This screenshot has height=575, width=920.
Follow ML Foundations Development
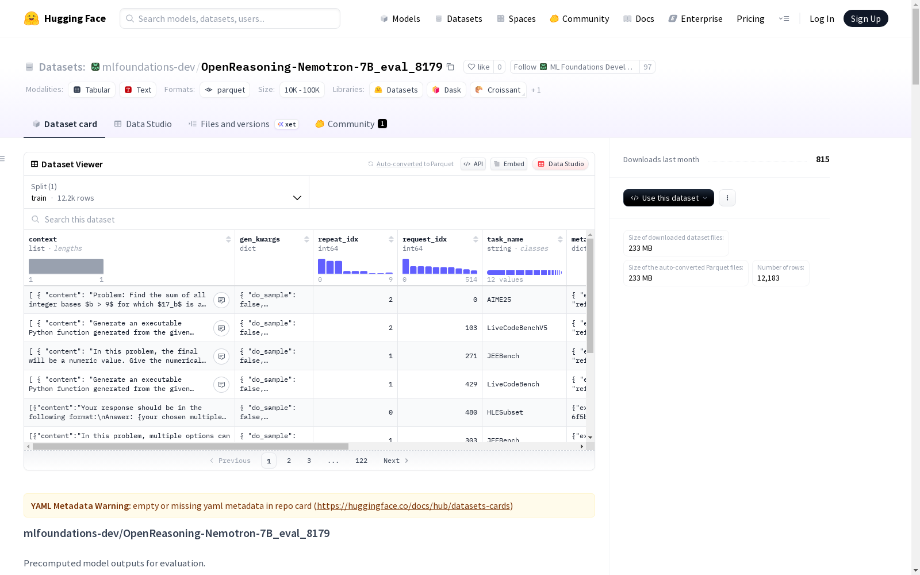coord(574,67)
